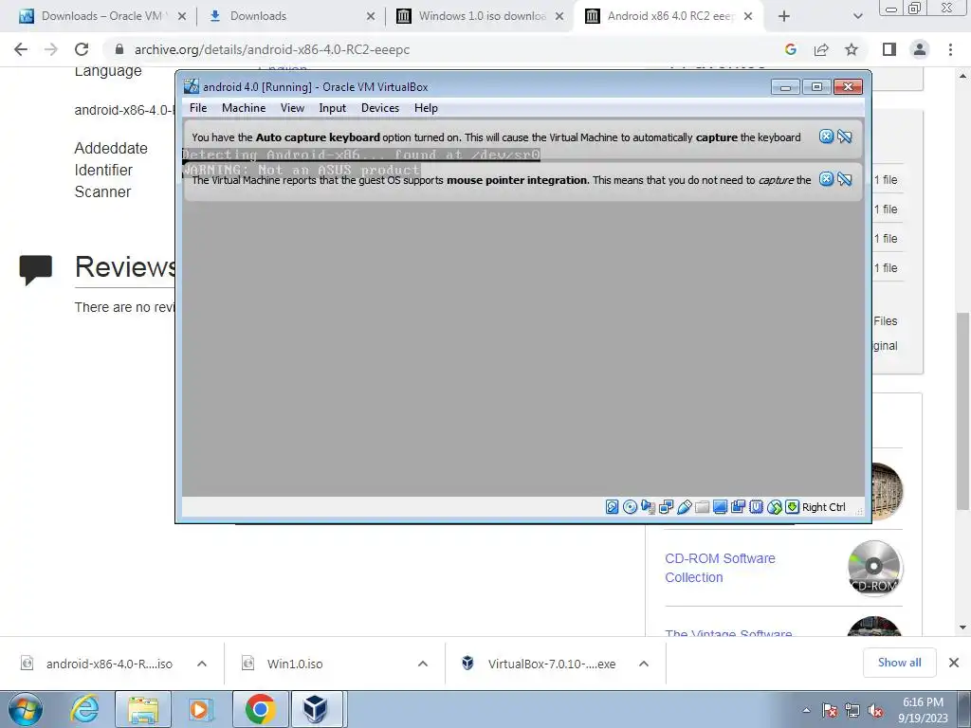Click the USB devices icon in VirtualBox status bar

coord(684,507)
